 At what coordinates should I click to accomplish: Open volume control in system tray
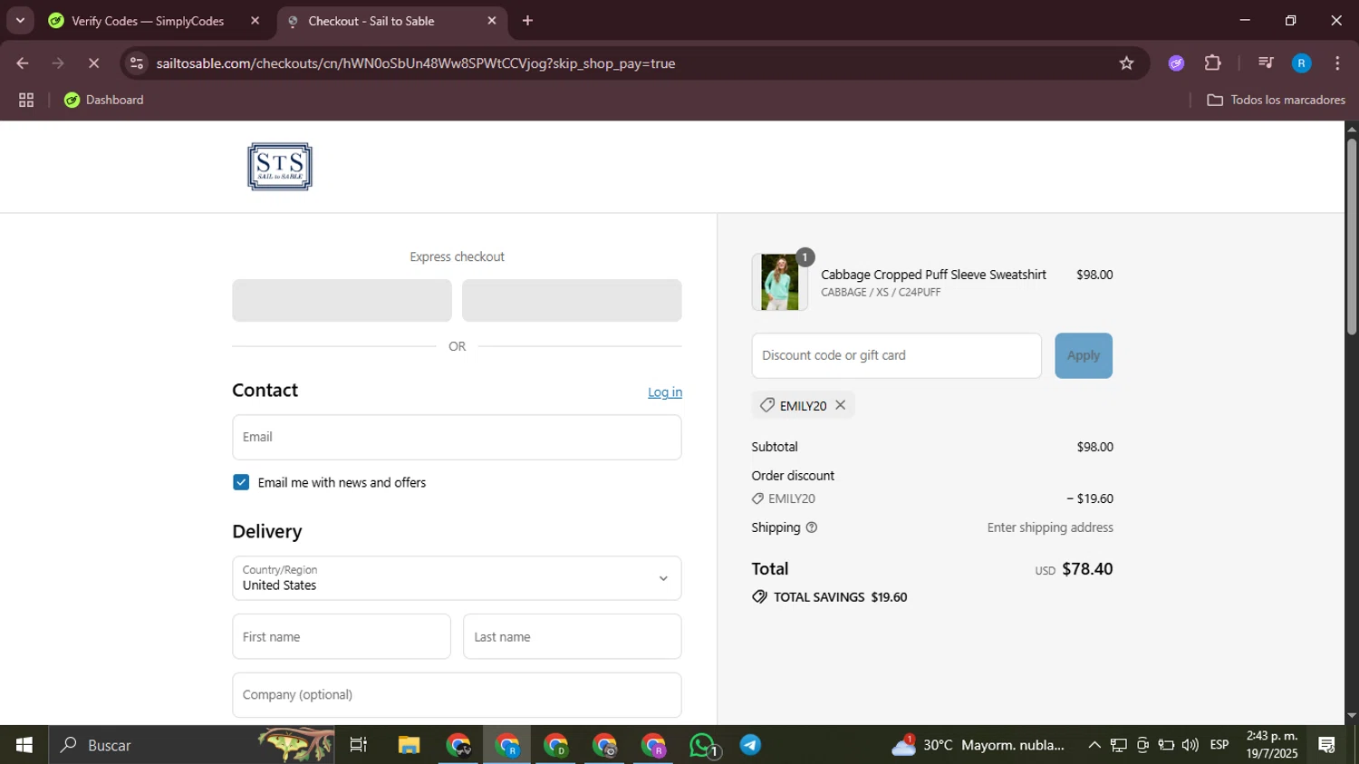click(1190, 745)
